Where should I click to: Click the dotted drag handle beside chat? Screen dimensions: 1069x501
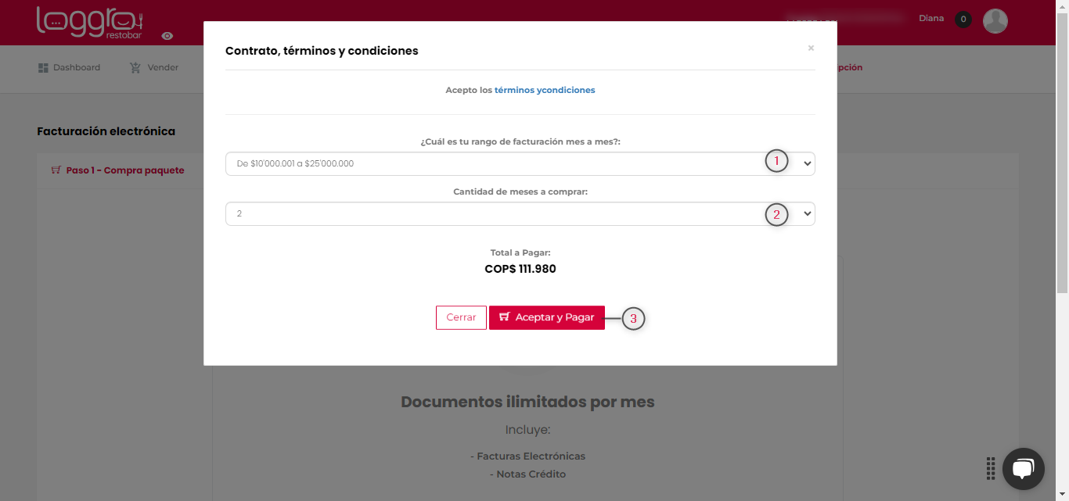[x=991, y=468]
